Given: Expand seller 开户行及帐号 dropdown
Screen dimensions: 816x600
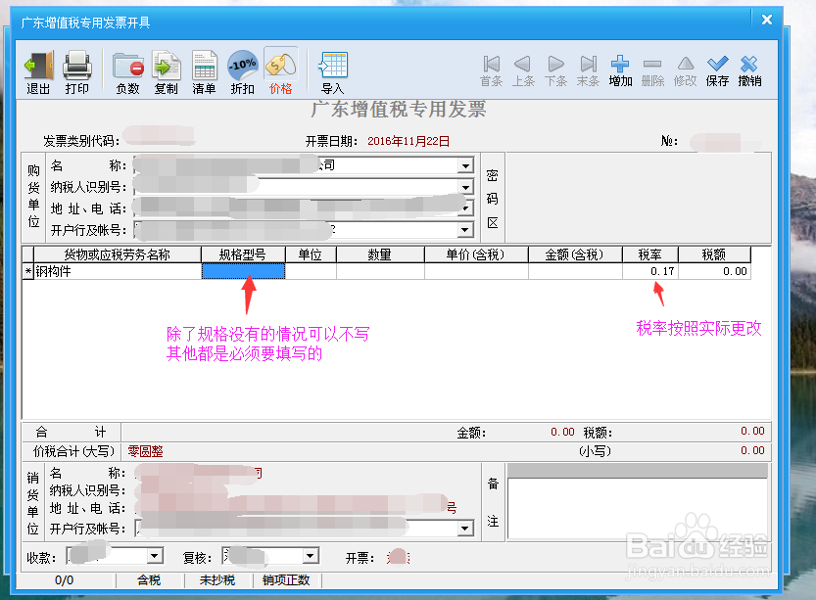Looking at the screenshot, I should tap(465, 529).
